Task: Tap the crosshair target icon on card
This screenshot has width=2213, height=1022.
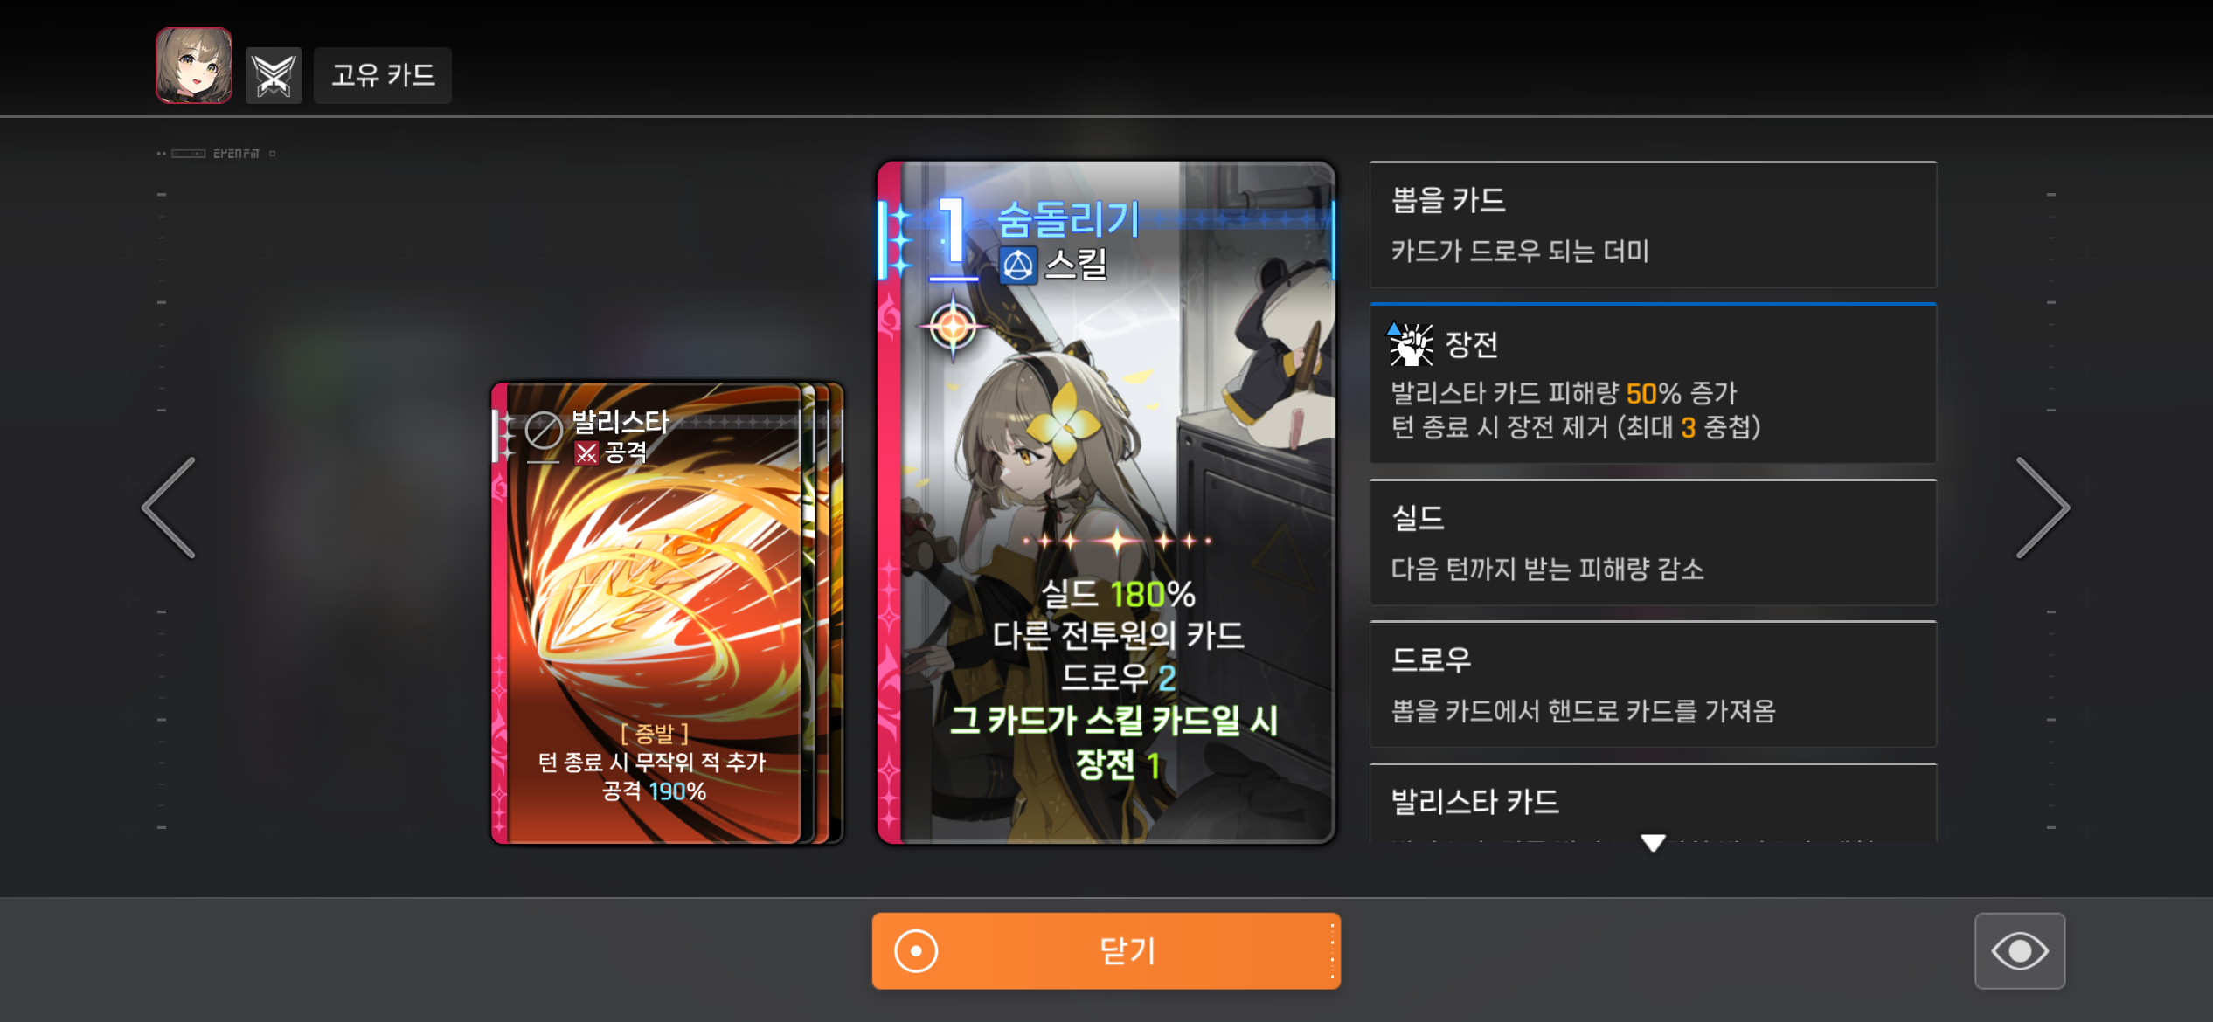Action: (x=953, y=328)
